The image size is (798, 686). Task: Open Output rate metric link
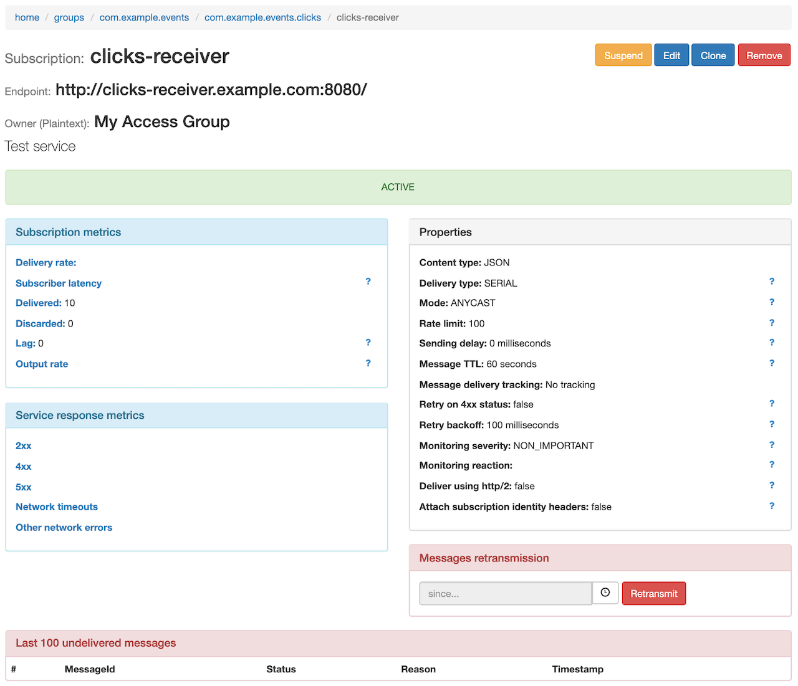coord(42,364)
